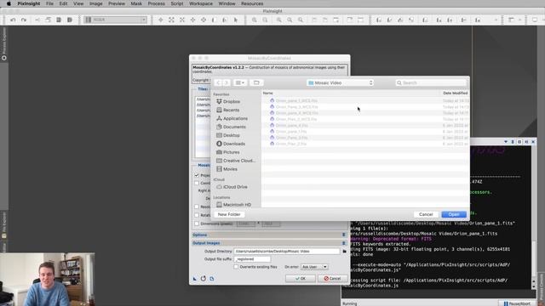Click the document icon at MosaicByCoordinates bottom-left
Image resolution: width=545 pixels, height=306 pixels.
pyautogui.click(x=212, y=279)
